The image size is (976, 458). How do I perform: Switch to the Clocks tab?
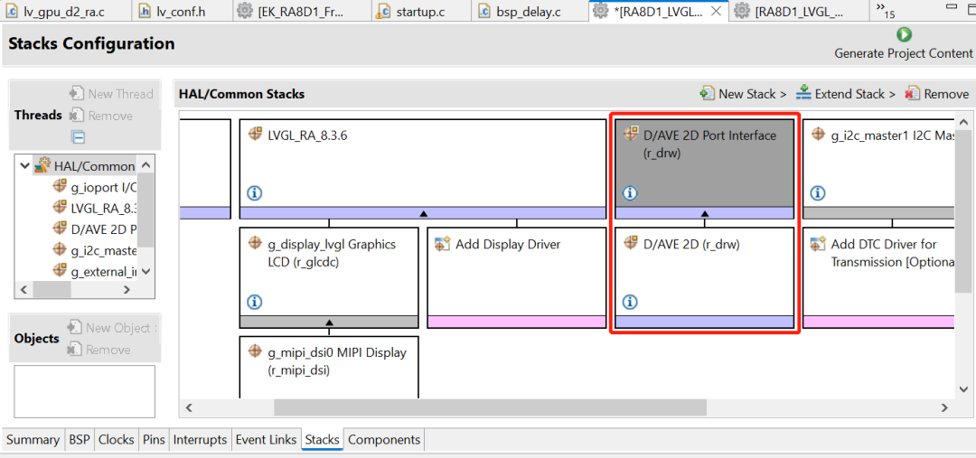[117, 440]
